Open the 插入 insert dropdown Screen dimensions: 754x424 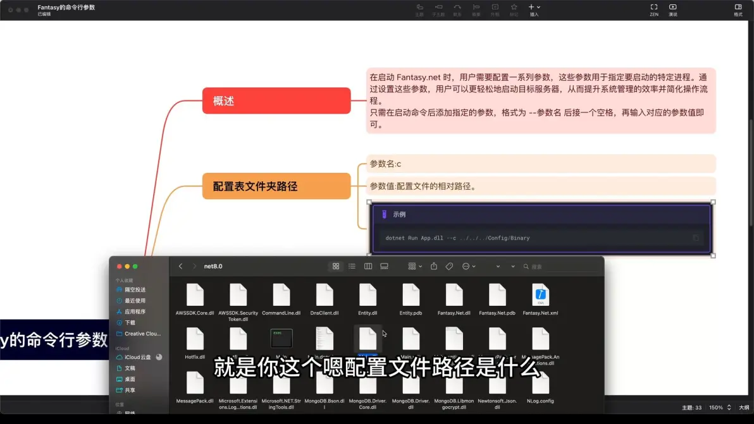[x=535, y=9]
